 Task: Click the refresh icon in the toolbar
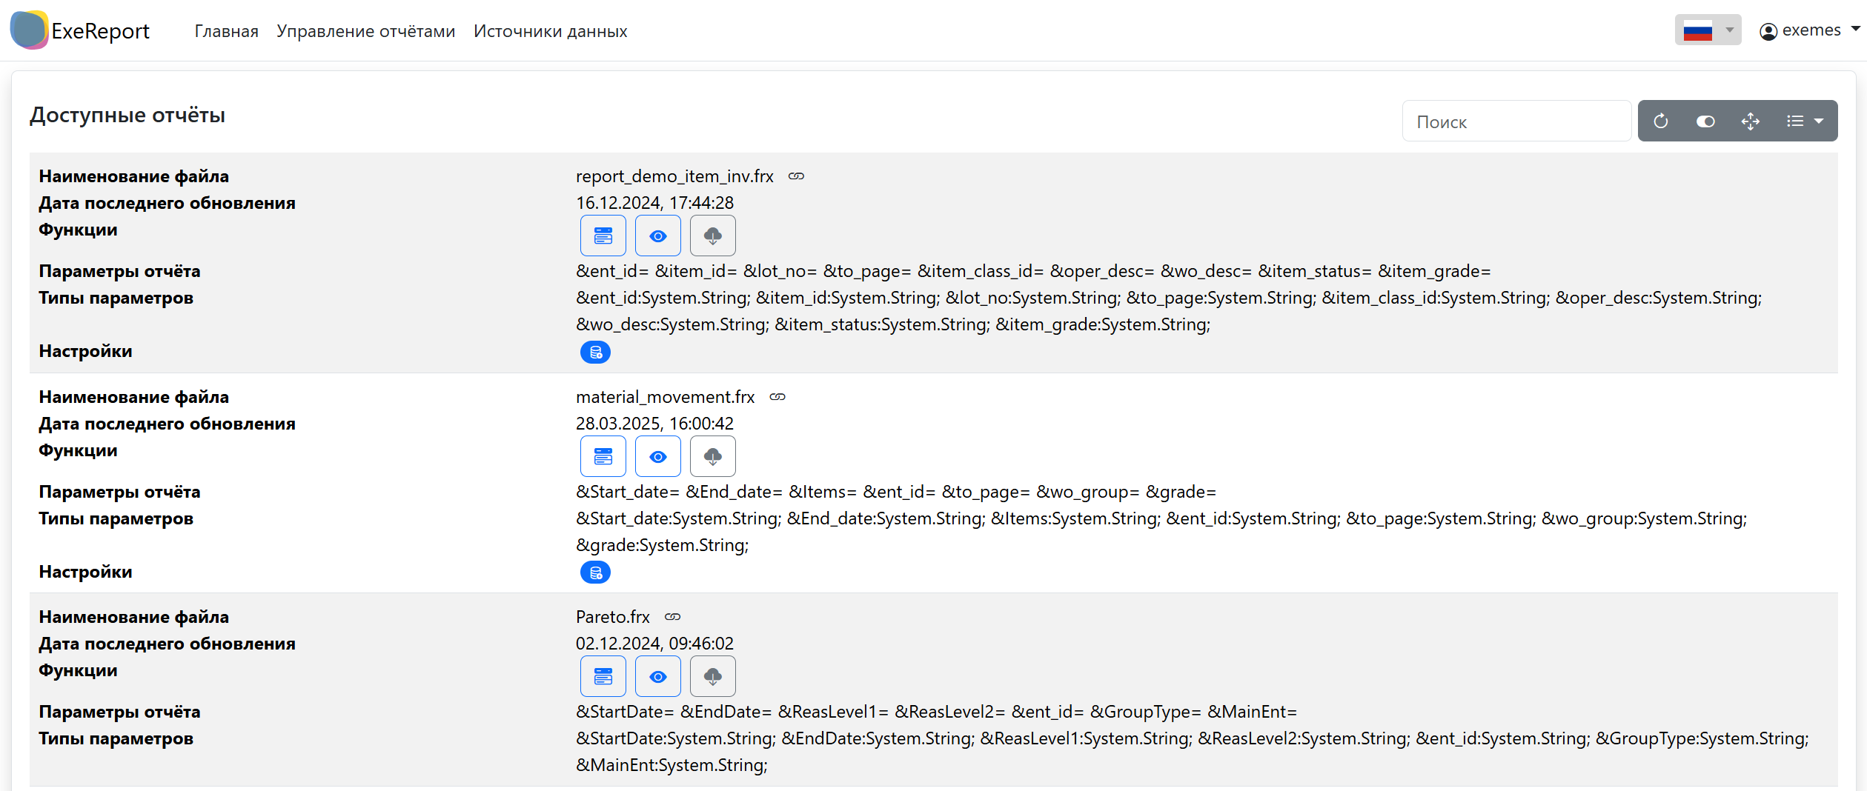pos(1660,121)
